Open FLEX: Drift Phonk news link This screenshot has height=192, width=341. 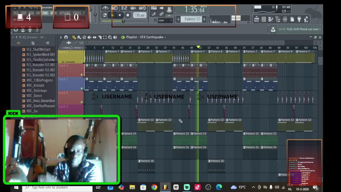click(x=299, y=29)
